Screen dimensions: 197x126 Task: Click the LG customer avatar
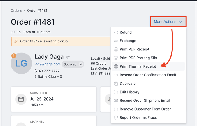pos(21,63)
